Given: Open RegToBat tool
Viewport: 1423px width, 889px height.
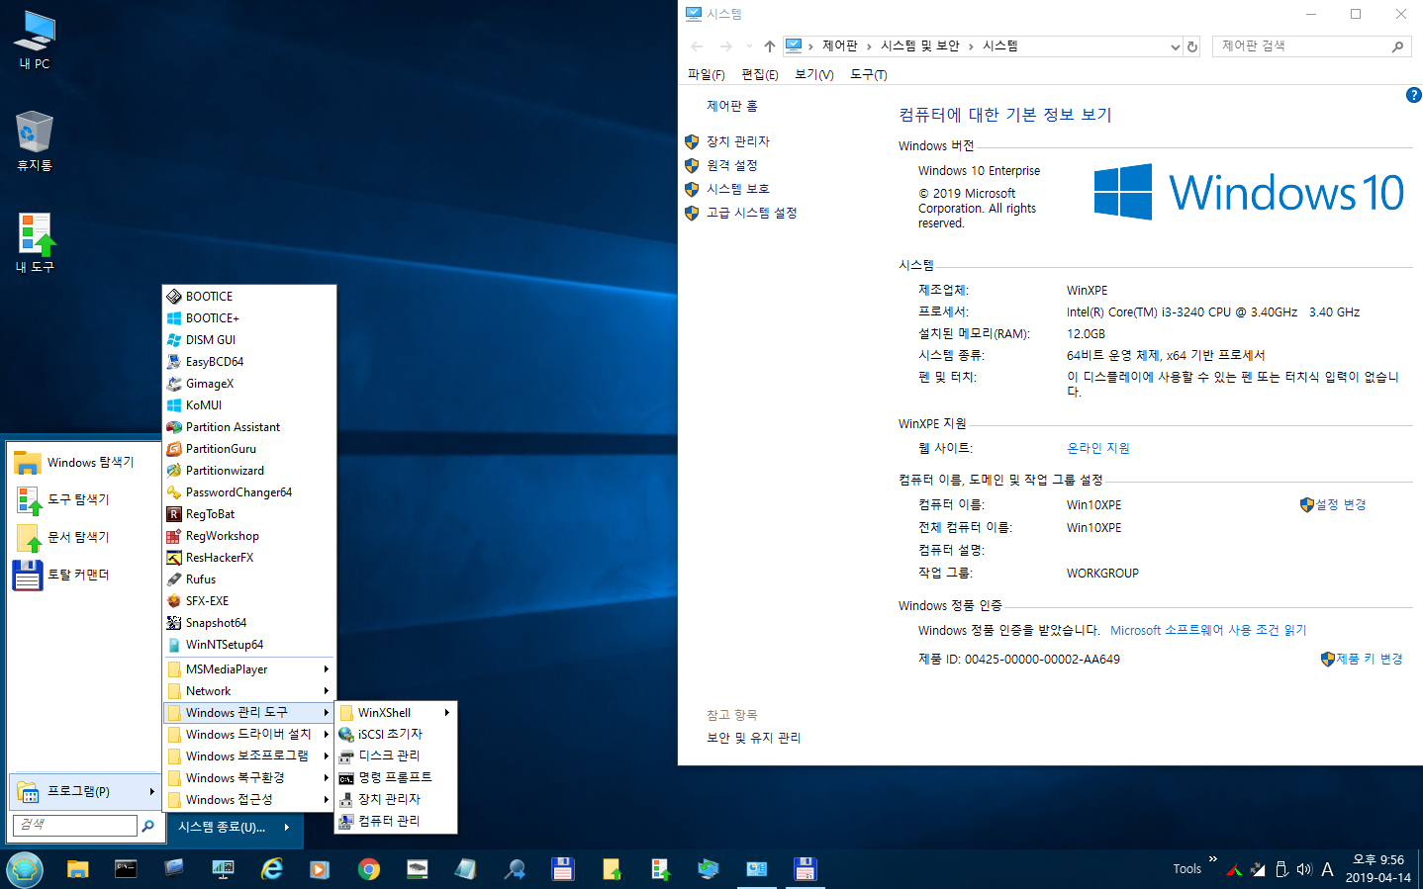Looking at the screenshot, I should (249, 513).
